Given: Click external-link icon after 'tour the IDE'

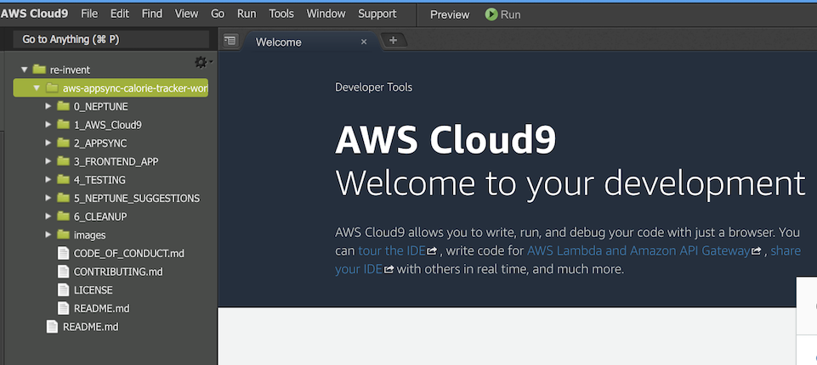Looking at the screenshot, I should [x=432, y=251].
